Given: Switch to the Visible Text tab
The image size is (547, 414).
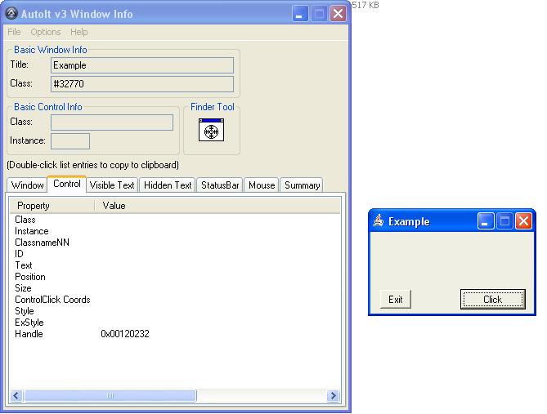Looking at the screenshot, I should tap(112, 185).
